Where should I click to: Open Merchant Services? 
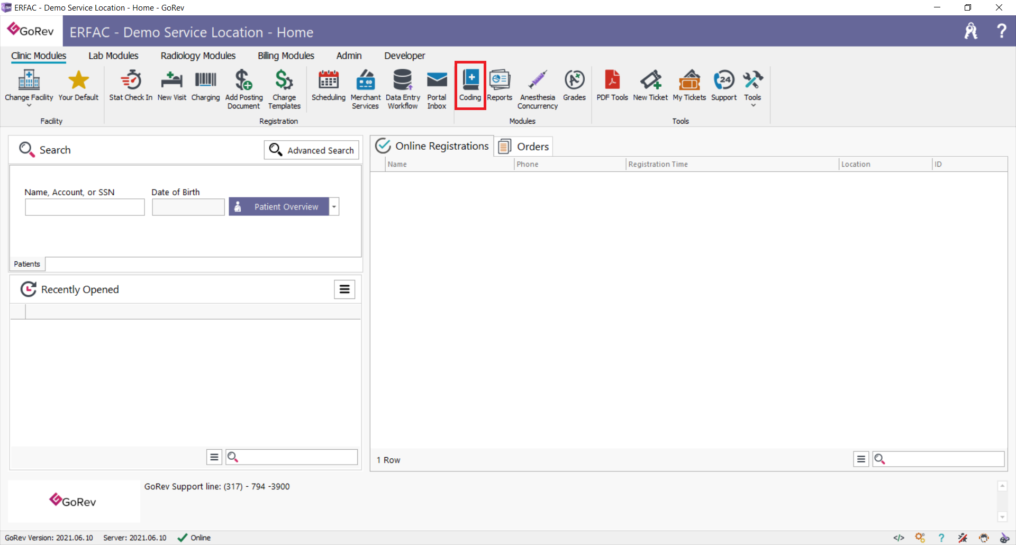[x=365, y=90]
